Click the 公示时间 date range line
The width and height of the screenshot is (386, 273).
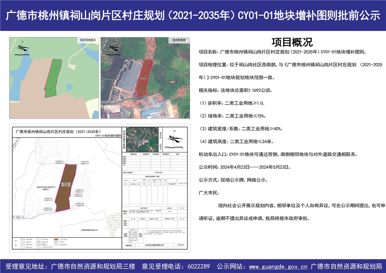pos(245,167)
